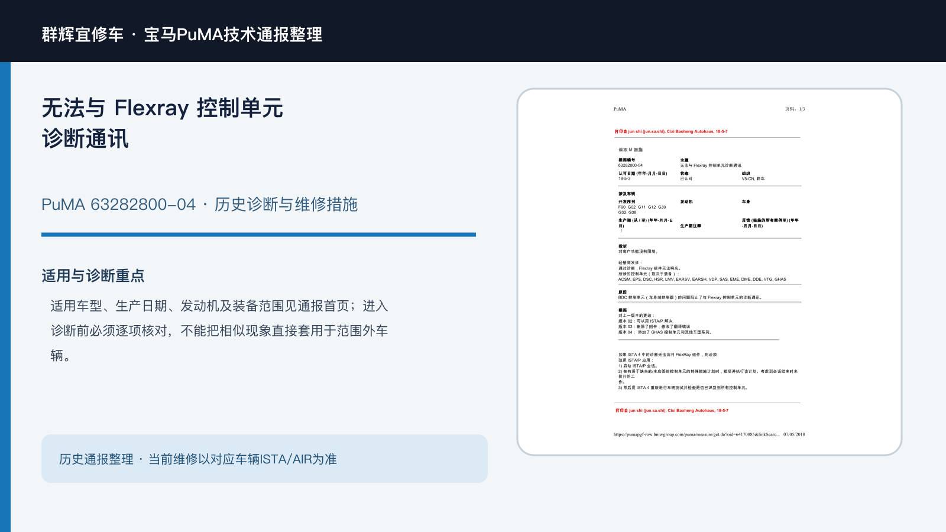Click the red print footer line in the document
The height and width of the screenshot is (532, 946).
click(x=672, y=410)
